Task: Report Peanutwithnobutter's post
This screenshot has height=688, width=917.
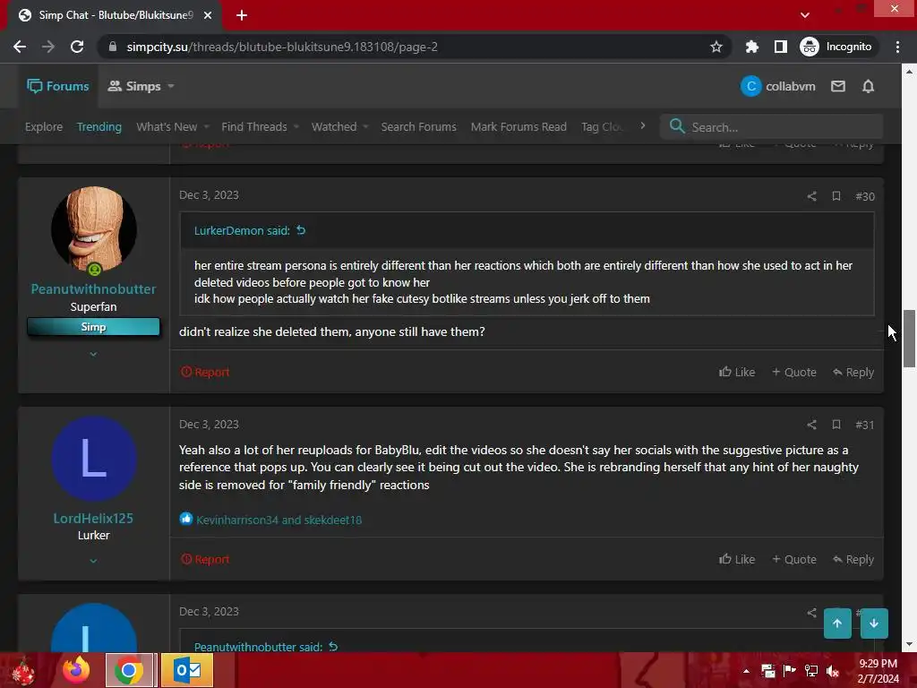Action: tap(205, 372)
